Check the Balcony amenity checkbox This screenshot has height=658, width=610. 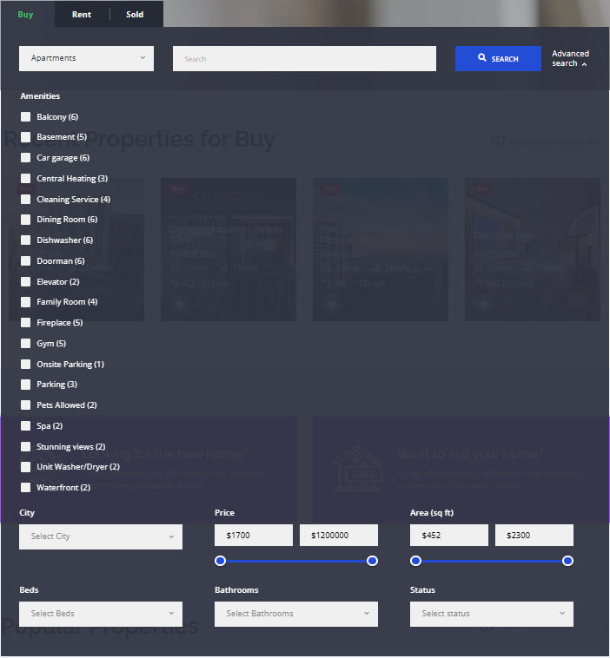26,116
